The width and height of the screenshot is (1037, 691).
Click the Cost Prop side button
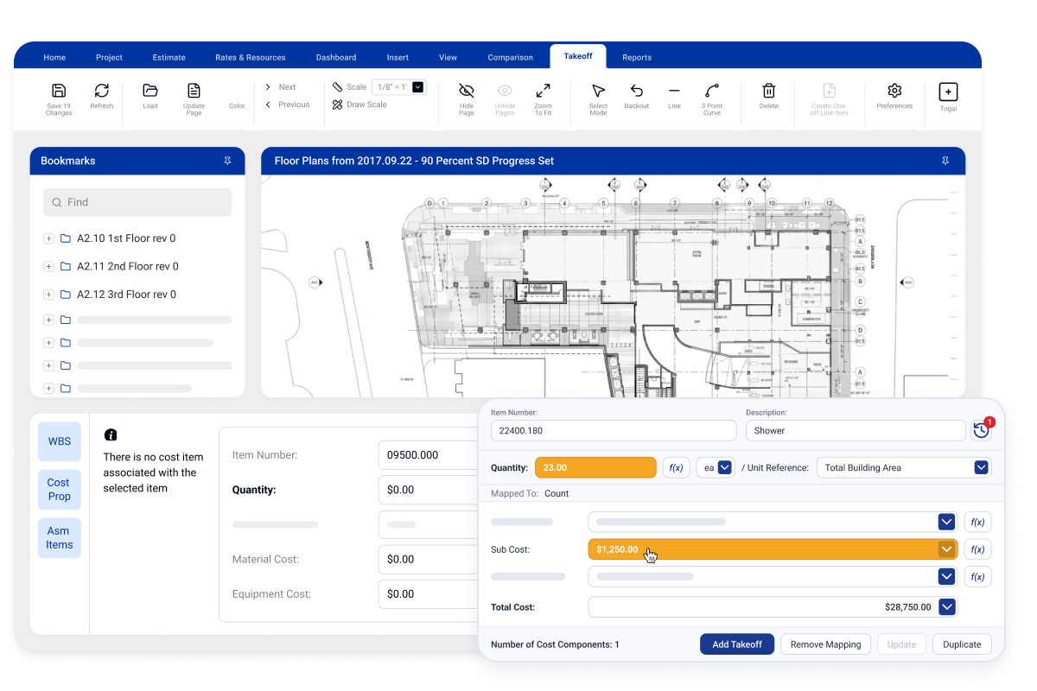coord(60,490)
